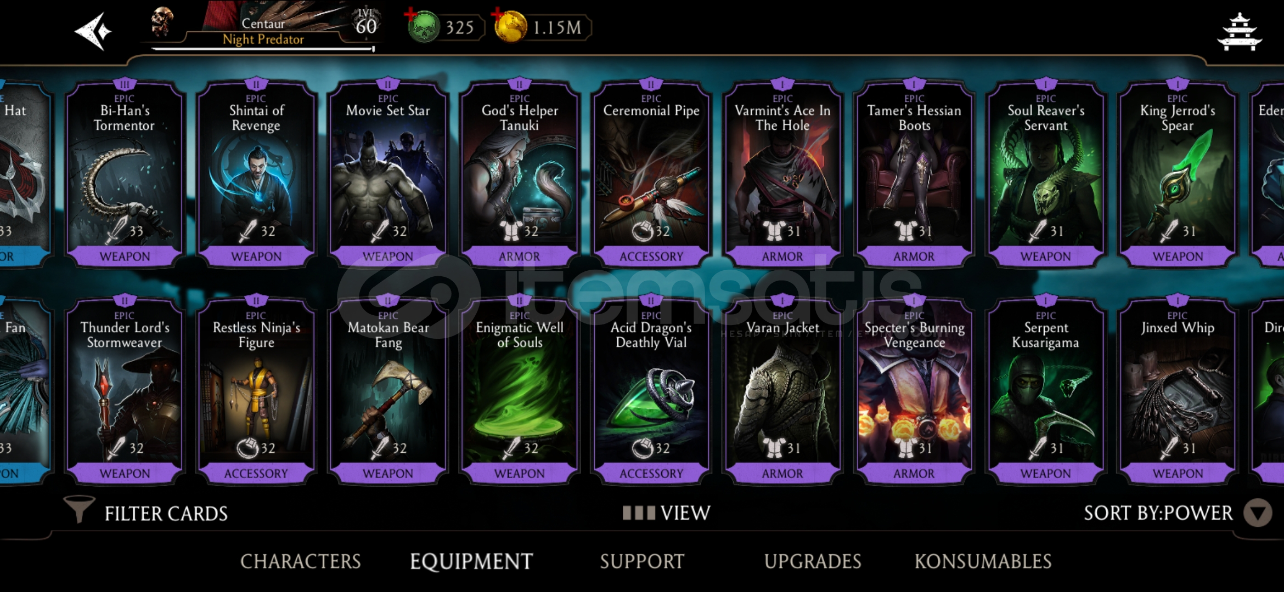The width and height of the screenshot is (1284, 592).
Task: Open the Sort By:Power label
Action: click(x=1158, y=513)
